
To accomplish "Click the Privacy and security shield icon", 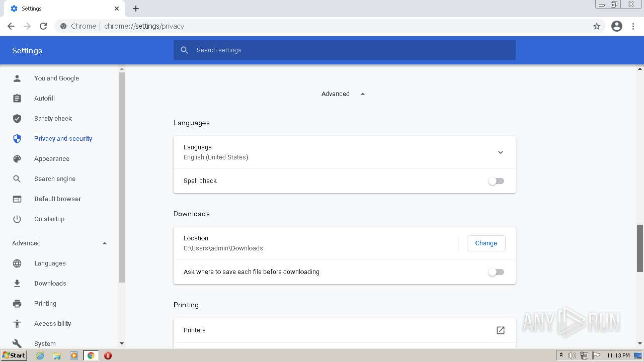I will [17, 138].
